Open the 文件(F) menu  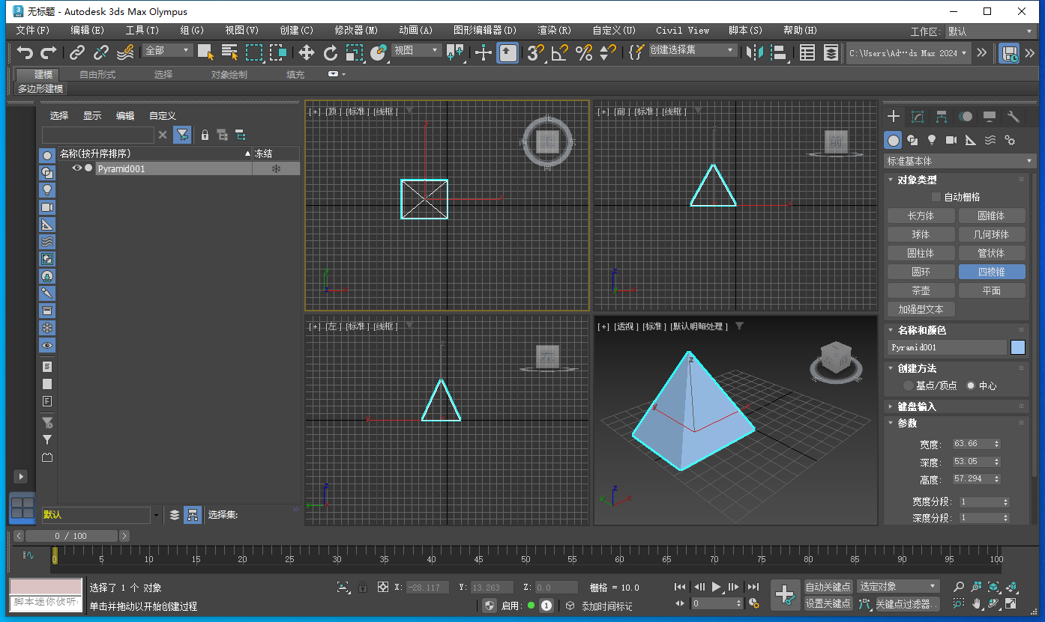coord(33,31)
